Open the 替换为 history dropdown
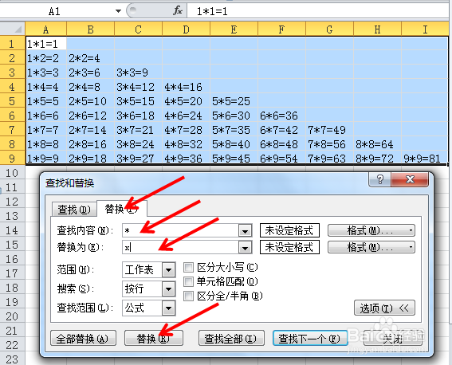Viewport: 452px width, 365px height. [246, 248]
